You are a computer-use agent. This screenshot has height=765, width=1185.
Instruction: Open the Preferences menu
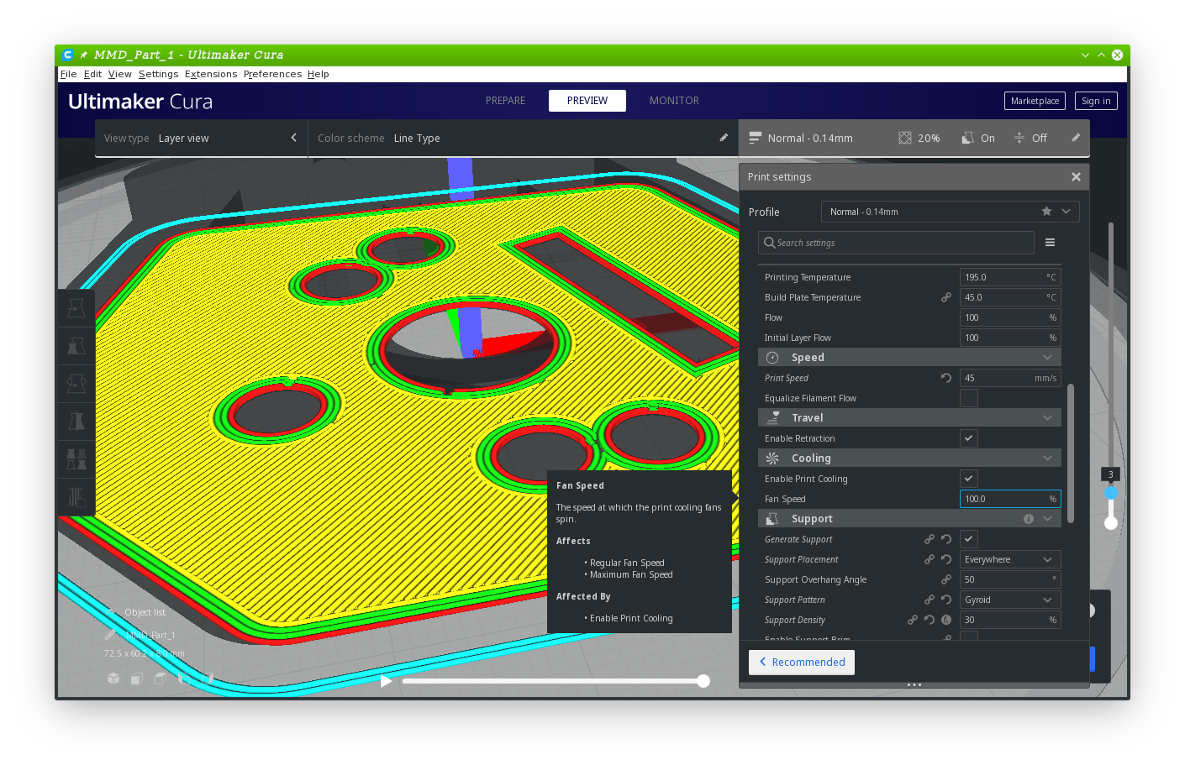[272, 74]
